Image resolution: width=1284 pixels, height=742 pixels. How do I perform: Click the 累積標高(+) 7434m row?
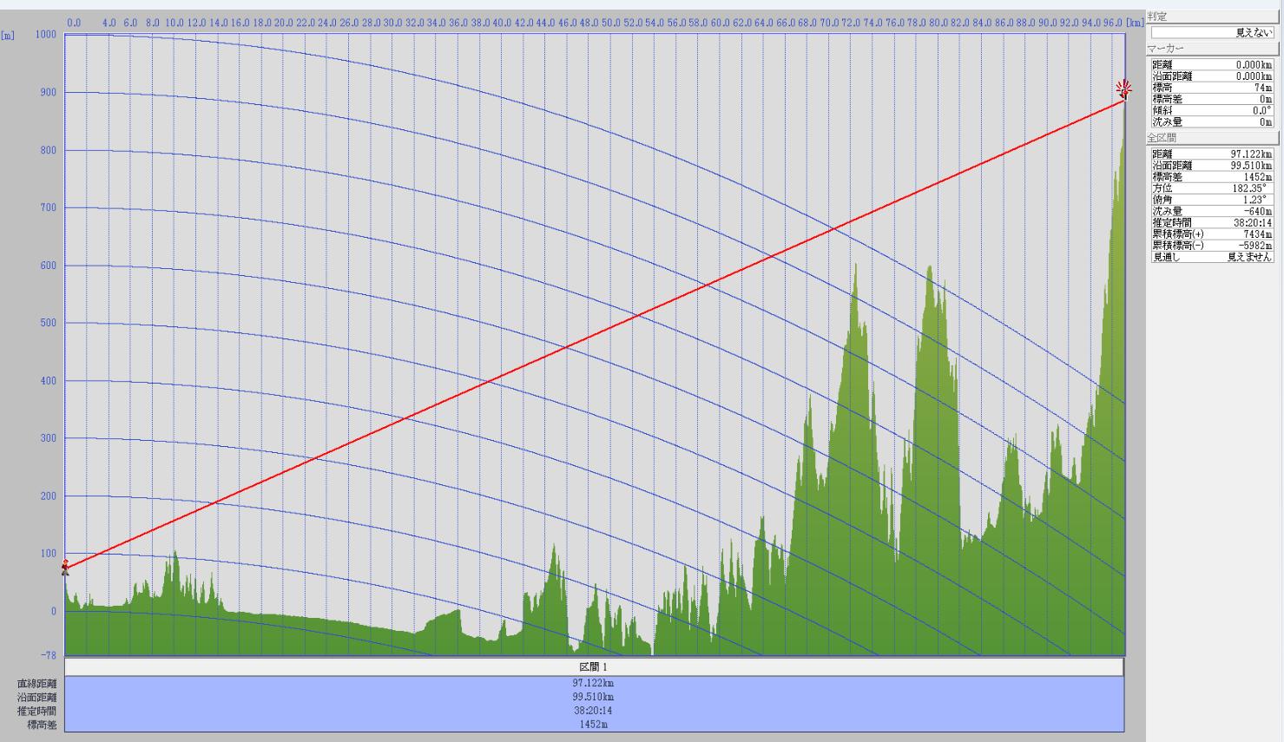(1213, 234)
